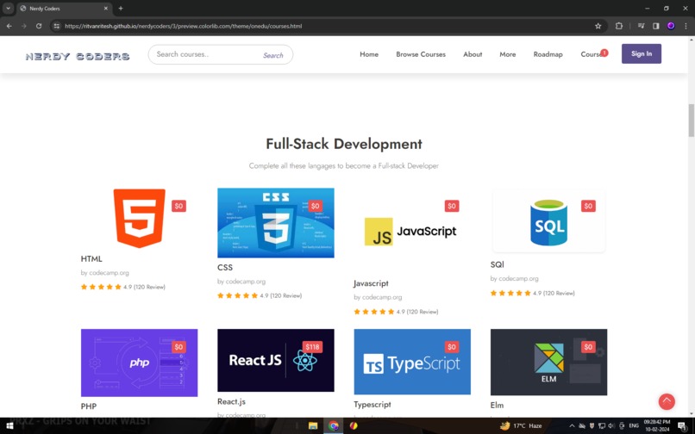Go to Home in the navigation menu

pyautogui.click(x=369, y=54)
